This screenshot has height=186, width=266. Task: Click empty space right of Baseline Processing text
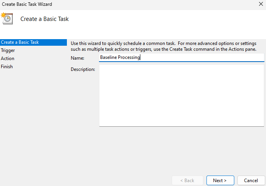[202, 57]
